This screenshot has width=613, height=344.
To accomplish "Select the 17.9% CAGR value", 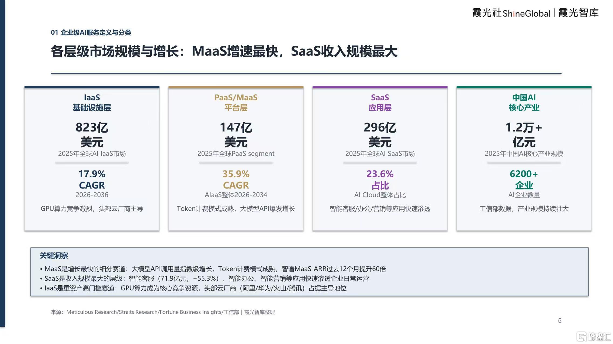I will click(92, 179).
